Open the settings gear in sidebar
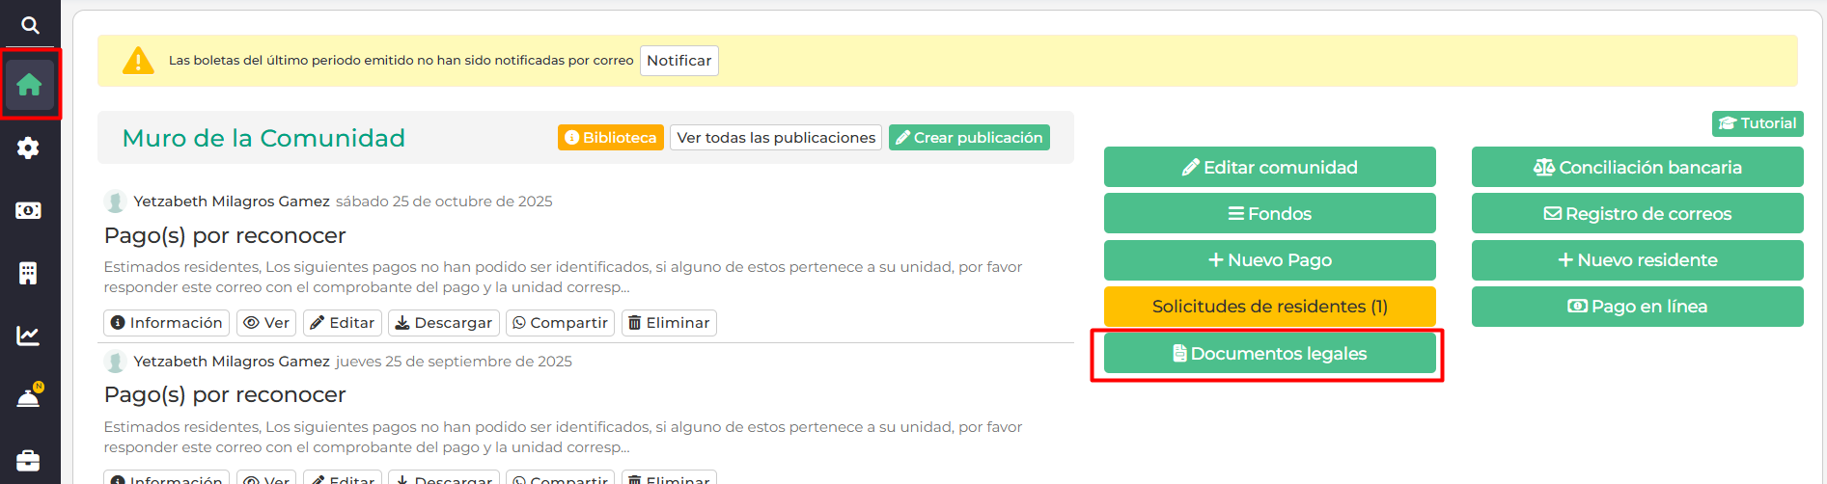 coord(29,148)
